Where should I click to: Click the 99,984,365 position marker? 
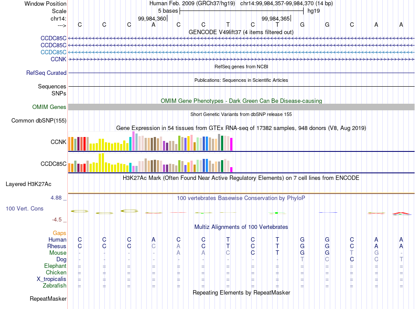pos(276,18)
